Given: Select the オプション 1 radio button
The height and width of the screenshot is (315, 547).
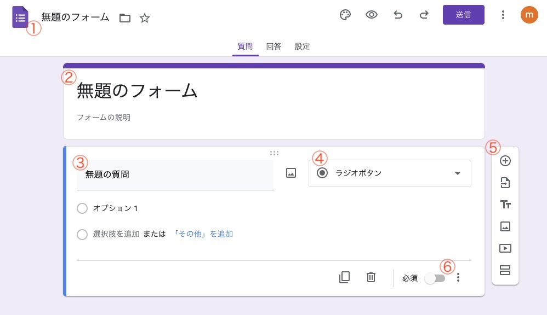Looking at the screenshot, I should coord(82,208).
